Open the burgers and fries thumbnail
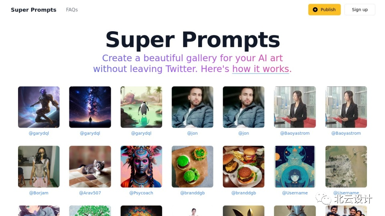This screenshot has height=216, width=385. pos(243,166)
